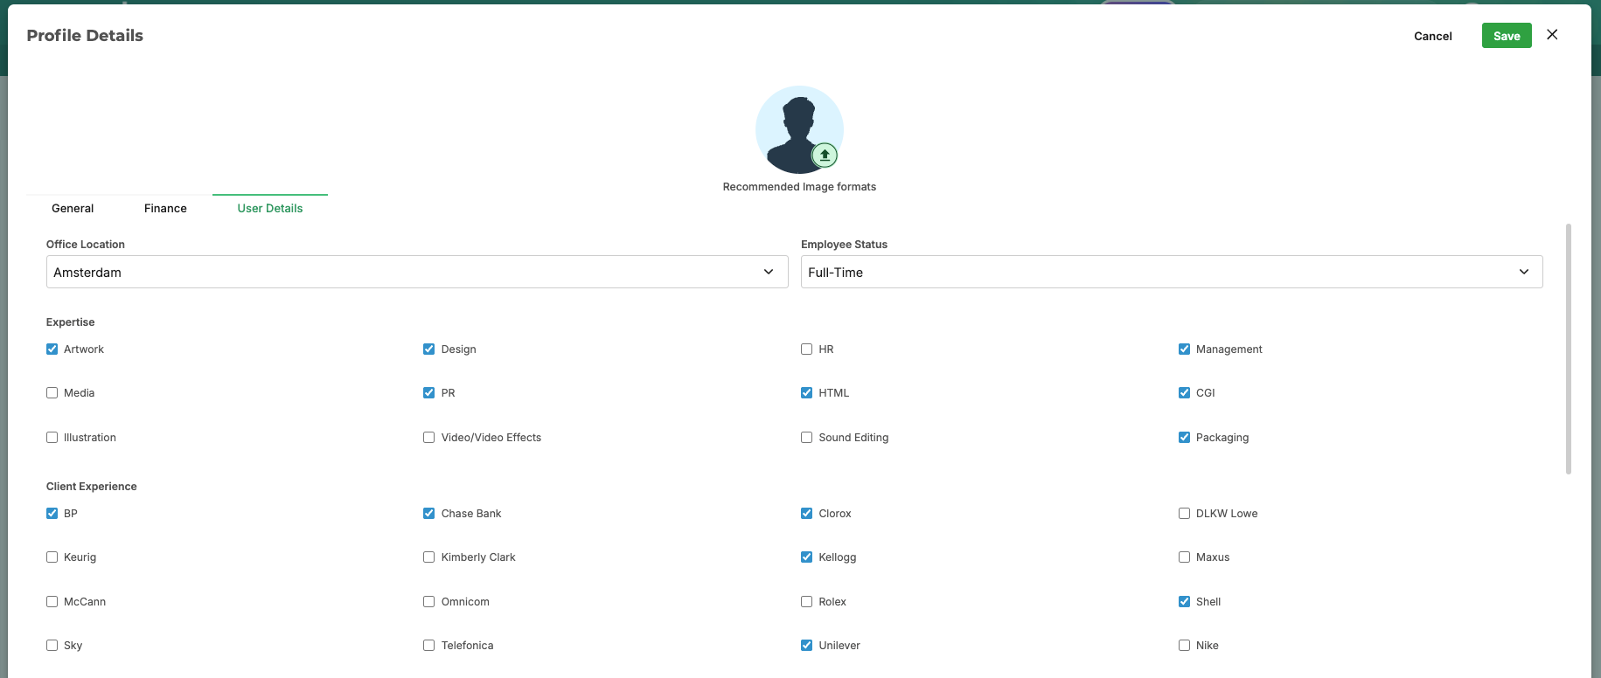Open the Employee Status dropdown
This screenshot has height=678, width=1601.
(x=1172, y=272)
